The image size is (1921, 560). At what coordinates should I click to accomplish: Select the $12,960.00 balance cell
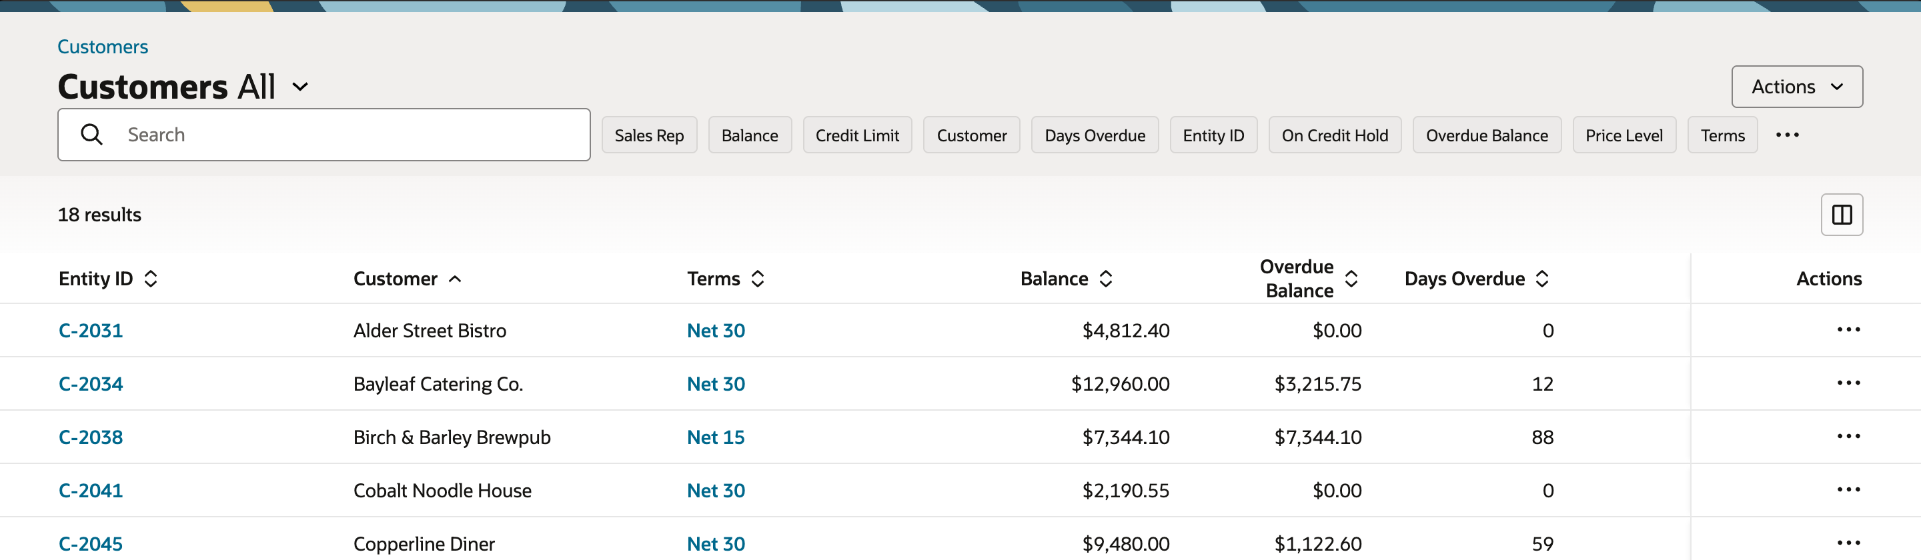tap(1120, 384)
